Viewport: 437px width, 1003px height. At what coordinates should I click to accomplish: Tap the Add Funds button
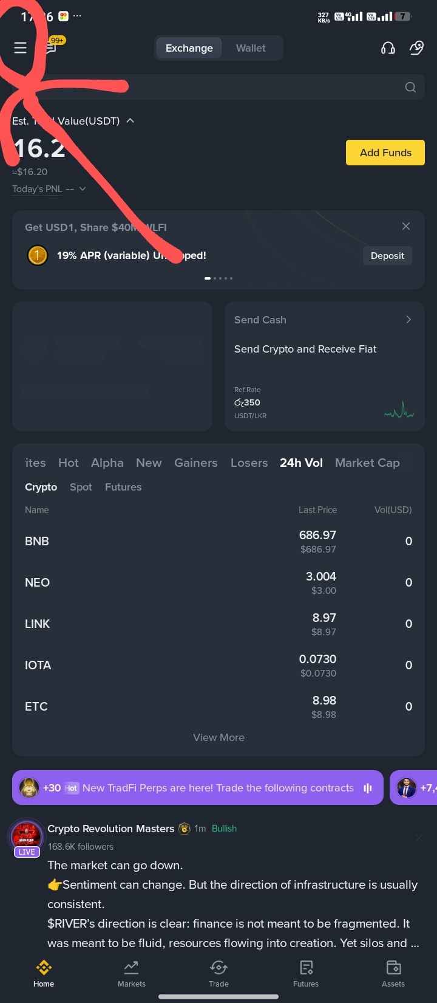click(385, 153)
